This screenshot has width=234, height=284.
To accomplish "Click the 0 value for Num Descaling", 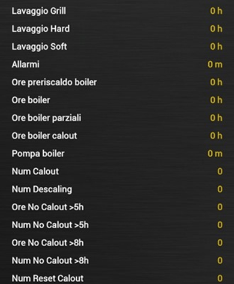I will click(x=220, y=189).
